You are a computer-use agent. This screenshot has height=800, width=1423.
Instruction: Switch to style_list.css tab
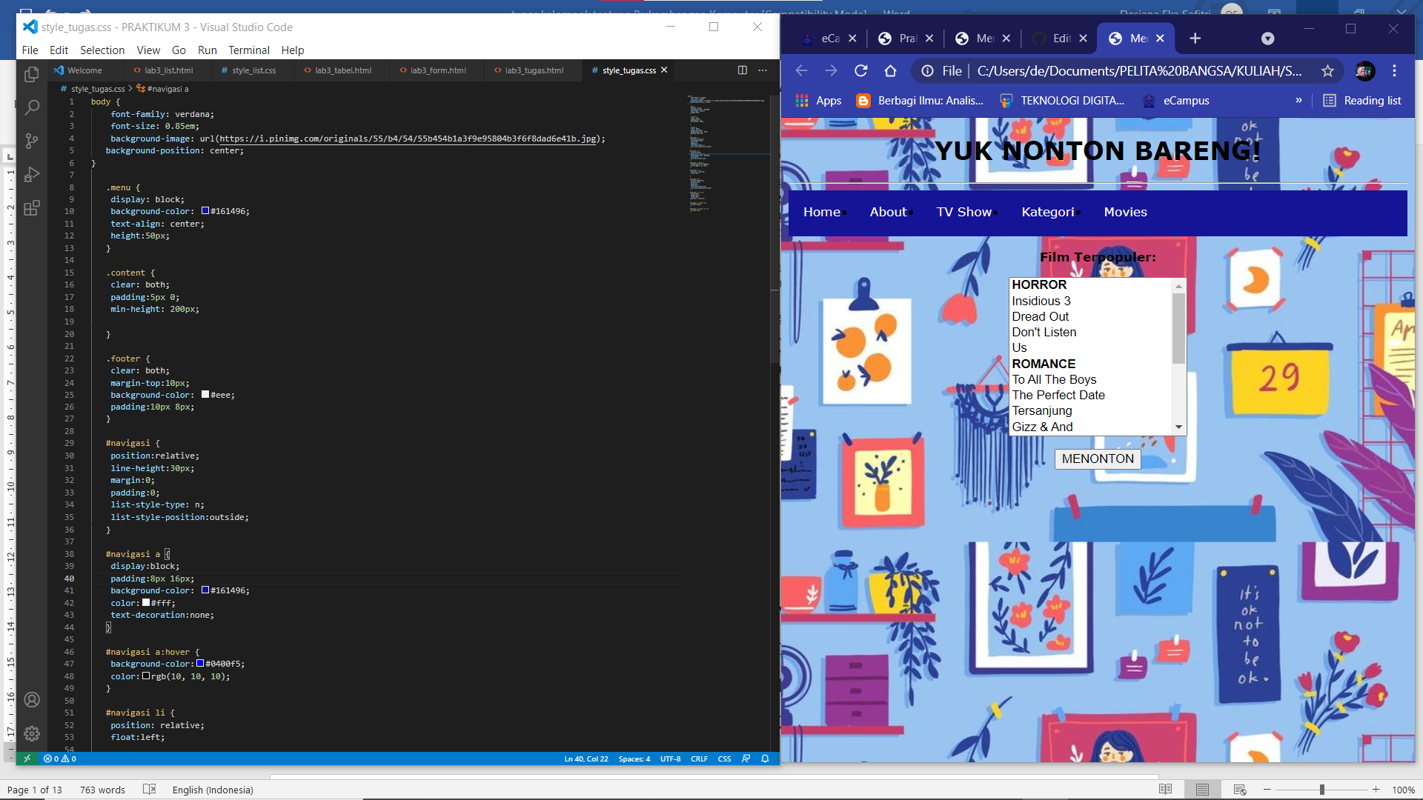[253, 70]
